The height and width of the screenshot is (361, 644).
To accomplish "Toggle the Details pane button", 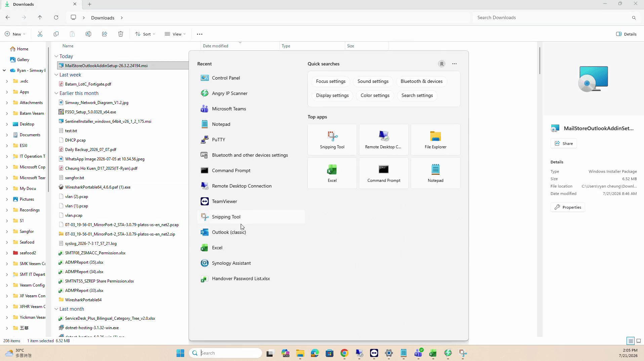I will tap(626, 34).
